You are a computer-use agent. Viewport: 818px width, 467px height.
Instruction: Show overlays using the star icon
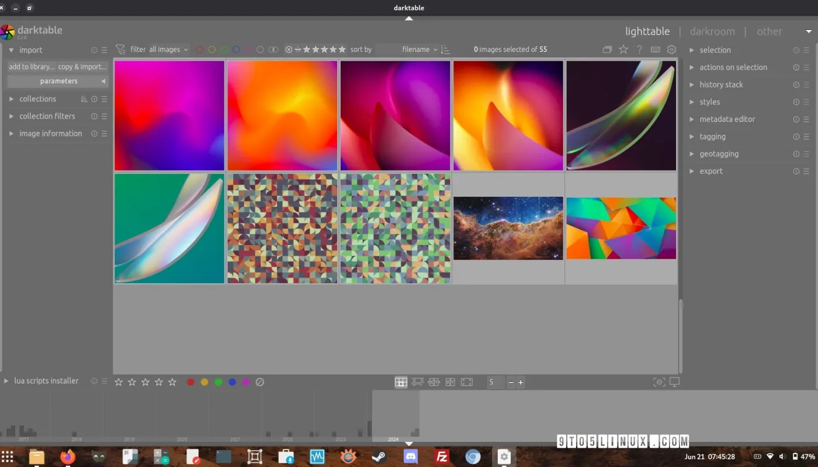pos(623,50)
